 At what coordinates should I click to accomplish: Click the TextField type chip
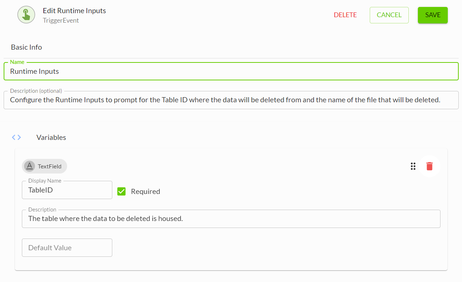[44, 166]
